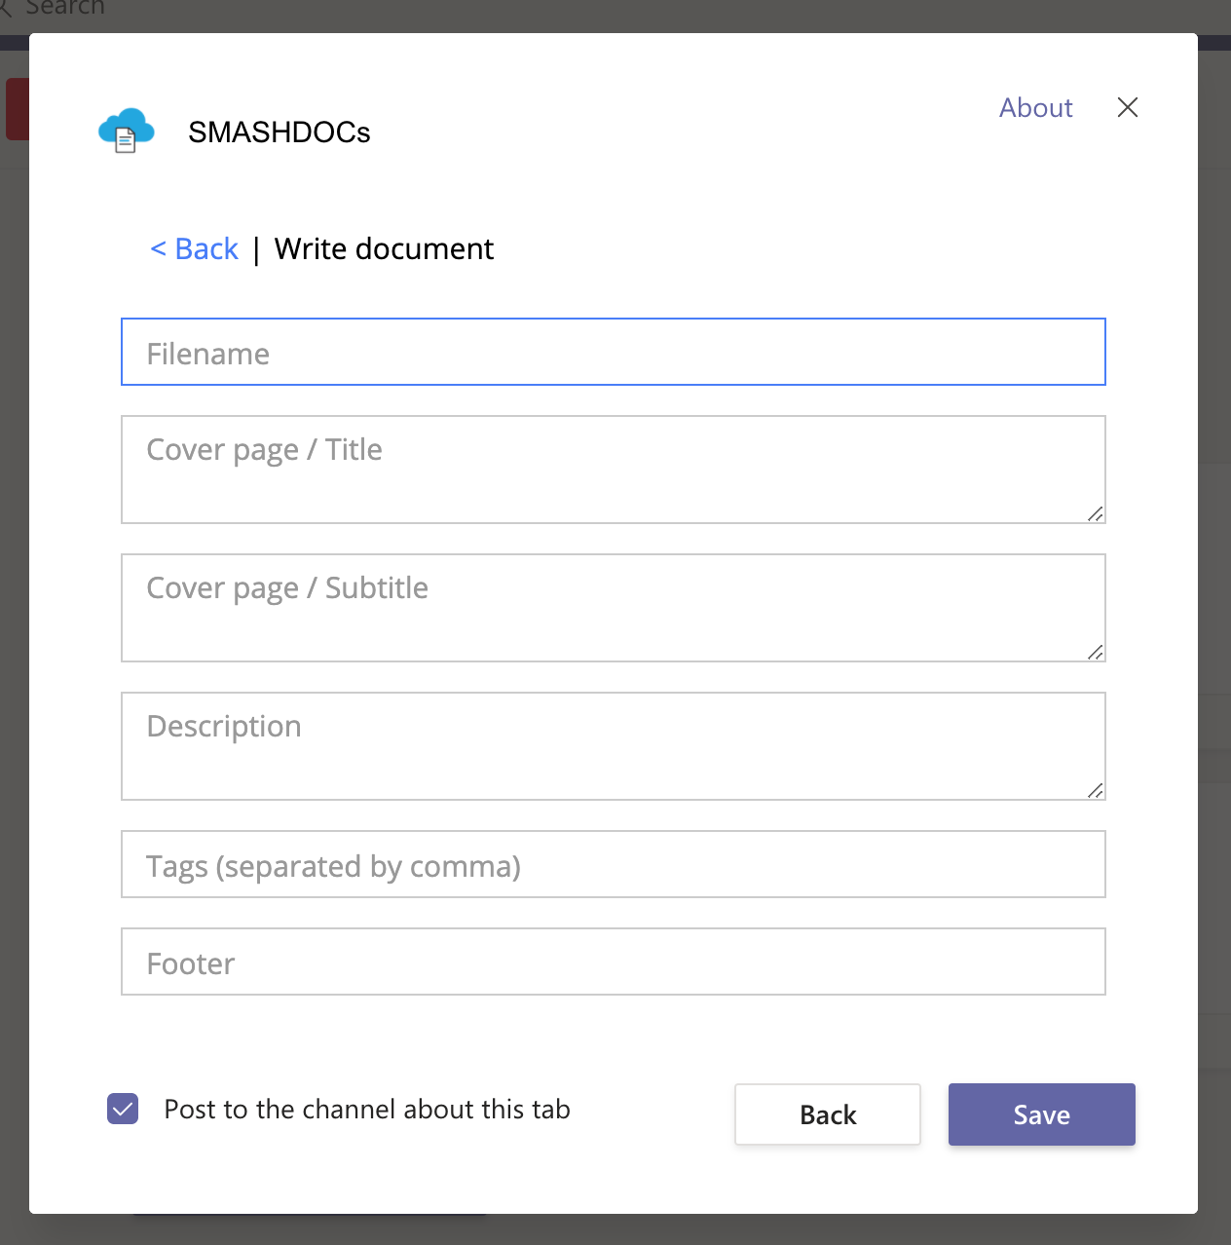1231x1245 pixels.
Task: Open the About link
Action: coord(1035,107)
